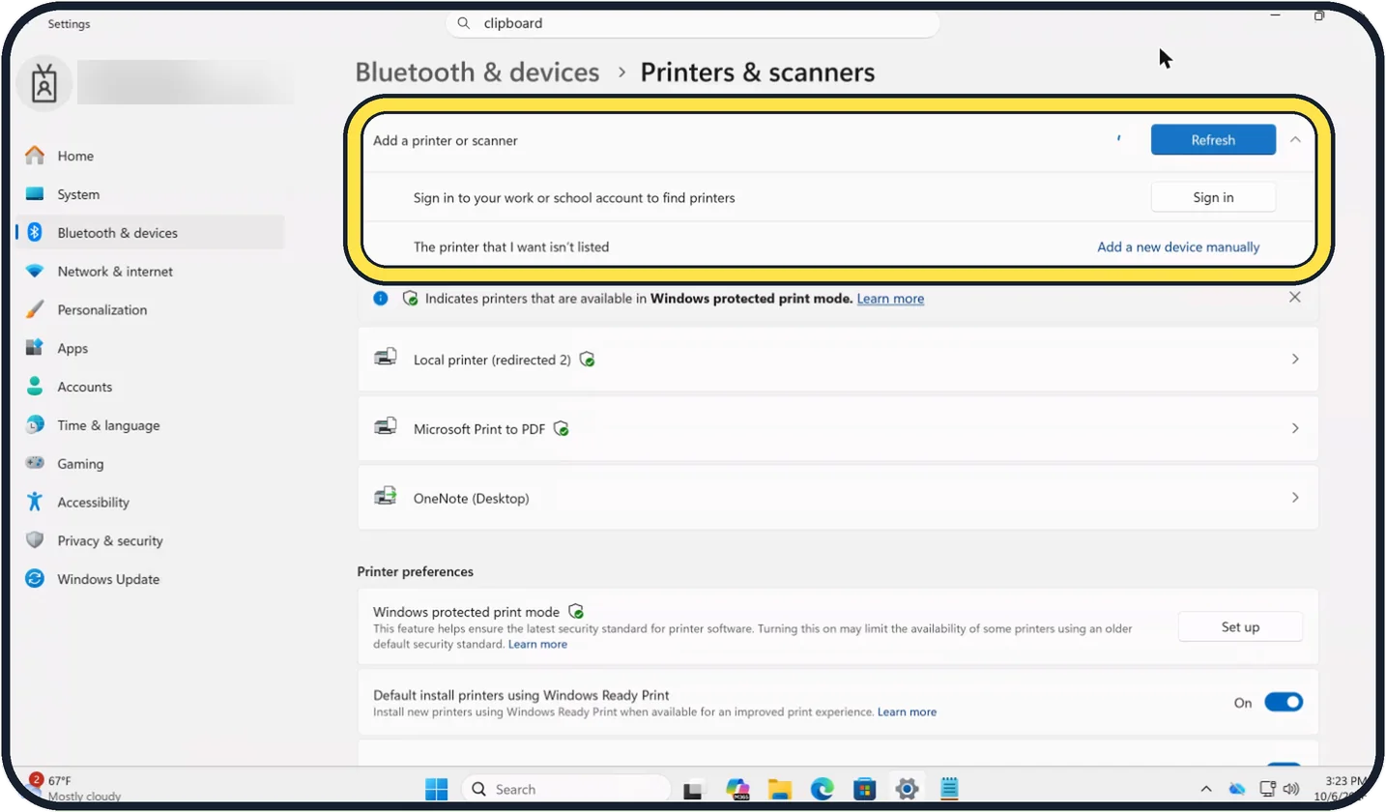Click Add a new device manually
The height and width of the screenshot is (812, 1386).
[1178, 246]
